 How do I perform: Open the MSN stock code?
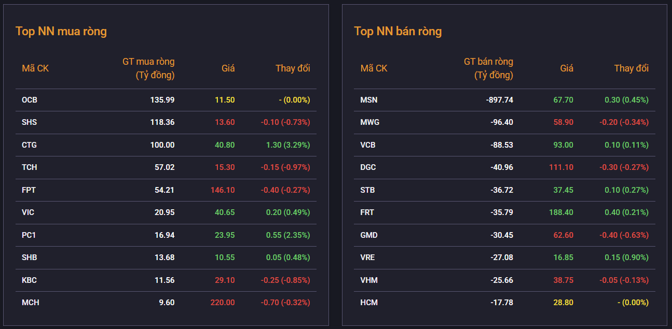[x=369, y=100]
